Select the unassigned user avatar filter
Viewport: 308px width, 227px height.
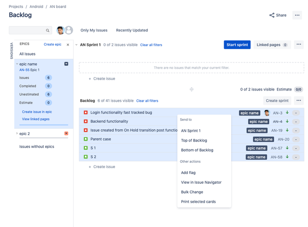[69, 30]
